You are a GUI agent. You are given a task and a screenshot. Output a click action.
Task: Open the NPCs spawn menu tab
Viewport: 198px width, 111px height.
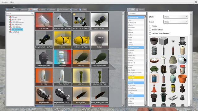click(x=42, y=10)
